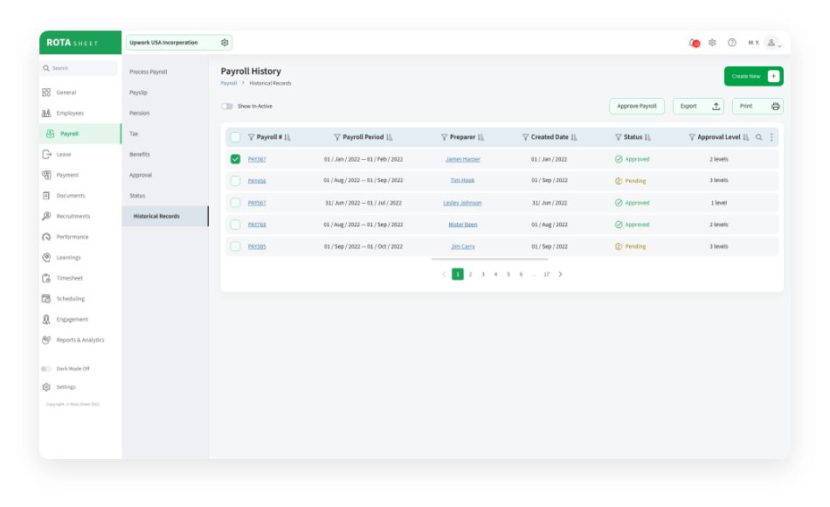Screen dimensions: 830x507
Task: Open the top bar settings gear
Action: 712,42
